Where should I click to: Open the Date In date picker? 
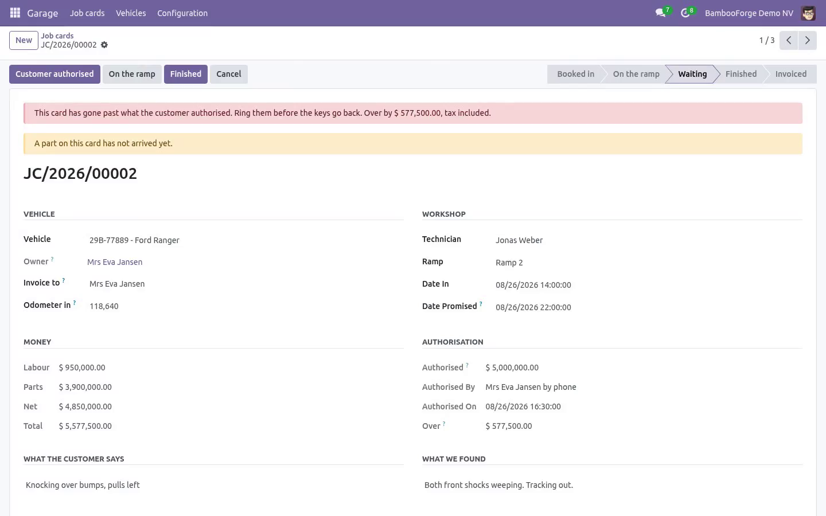(x=648, y=285)
